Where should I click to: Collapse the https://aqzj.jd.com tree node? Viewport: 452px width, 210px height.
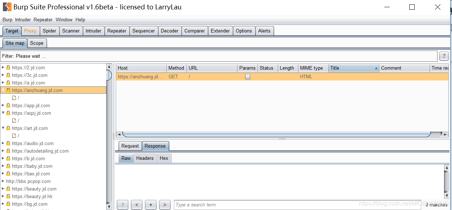click(x=3, y=113)
